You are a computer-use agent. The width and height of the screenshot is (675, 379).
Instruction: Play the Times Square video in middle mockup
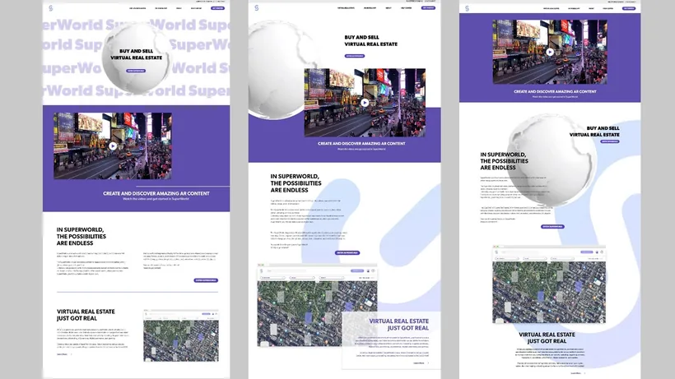coord(365,103)
